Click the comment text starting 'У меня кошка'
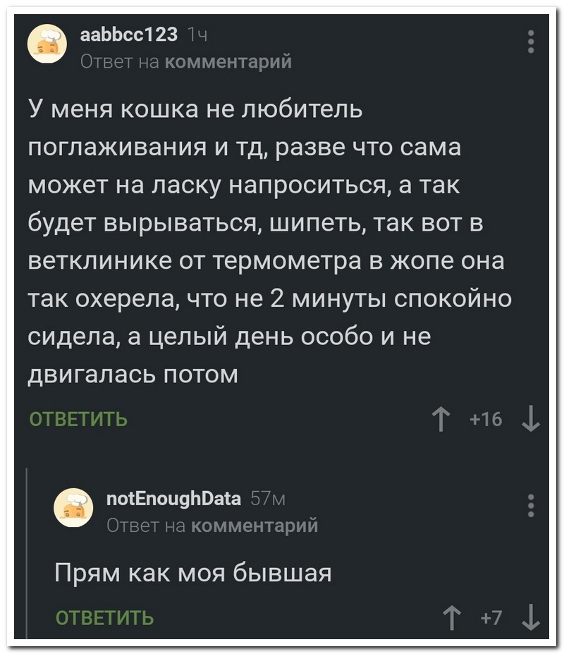Screen dimensions: 564x654 [268, 241]
